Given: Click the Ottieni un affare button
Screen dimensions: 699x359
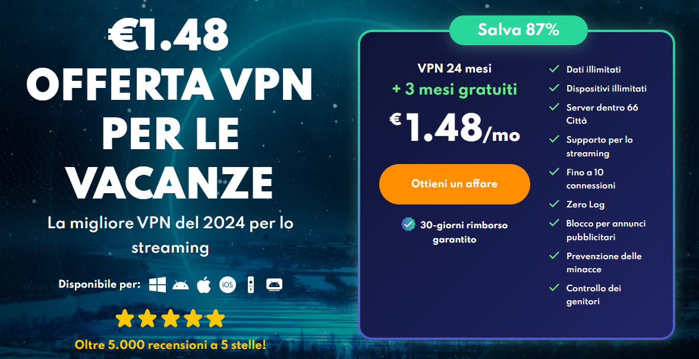Looking at the screenshot, I should tap(455, 184).
